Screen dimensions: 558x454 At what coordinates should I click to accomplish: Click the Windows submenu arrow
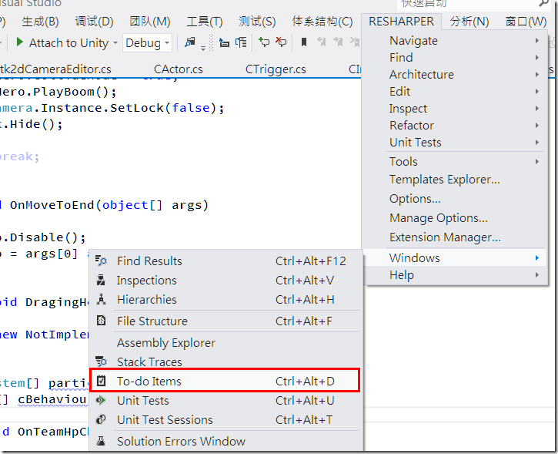(537, 257)
